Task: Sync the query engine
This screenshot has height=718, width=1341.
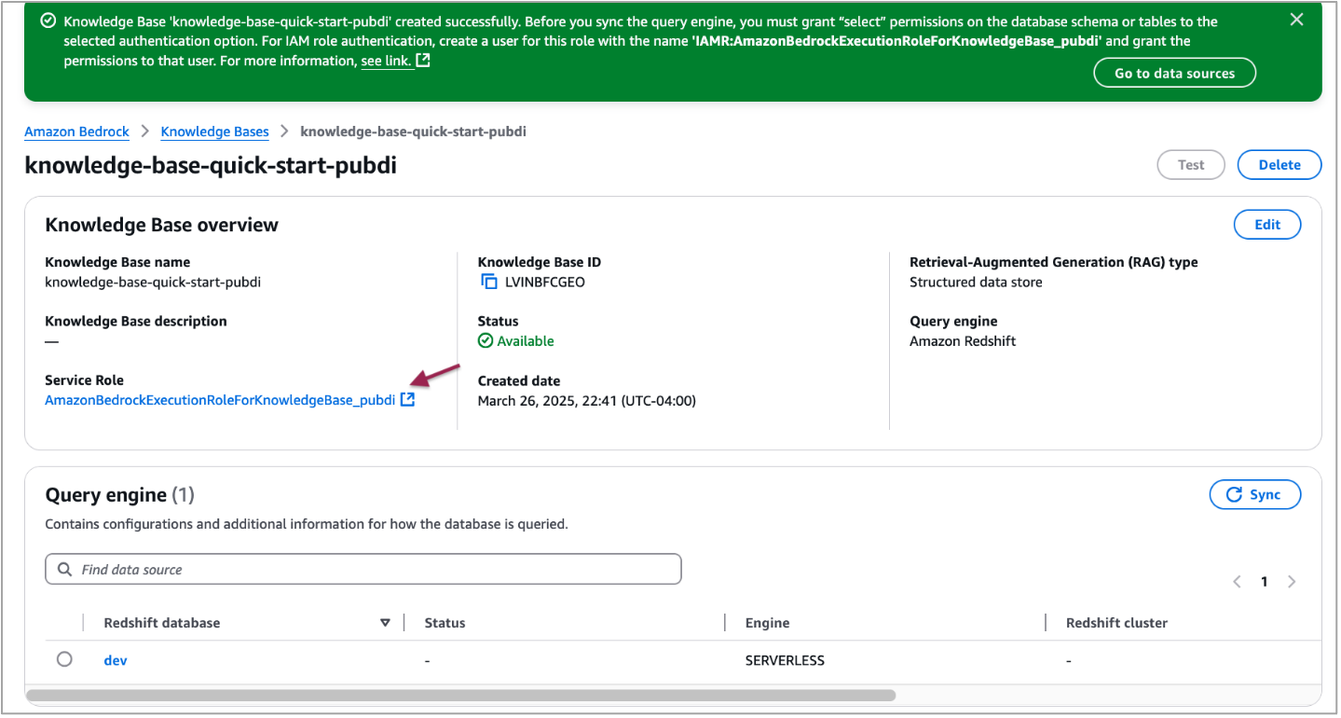Action: tap(1254, 494)
